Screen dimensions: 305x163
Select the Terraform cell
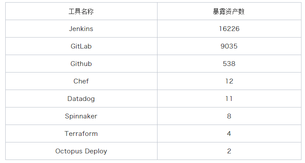click(81, 134)
